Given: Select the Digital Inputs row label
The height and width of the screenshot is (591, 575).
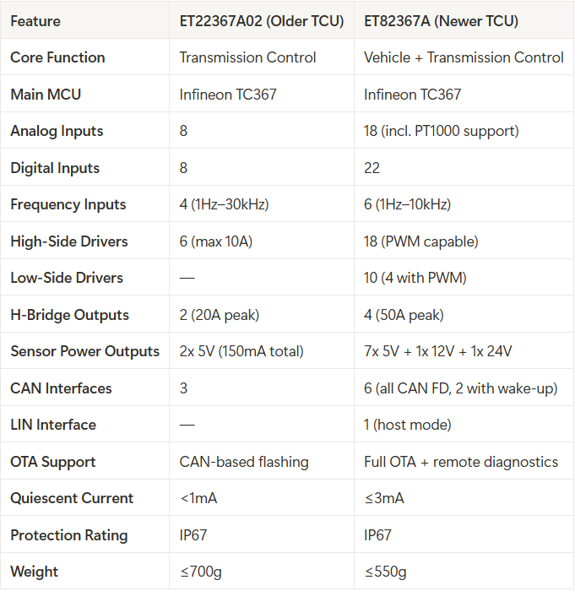Looking at the screenshot, I should pos(55,168).
